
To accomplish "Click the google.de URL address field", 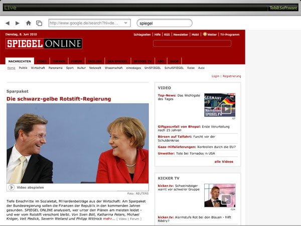I will pyautogui.click(x=90, y=23).
